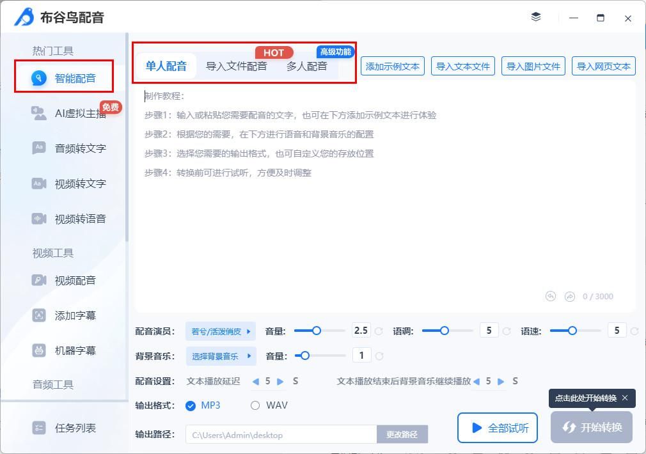Click the 任务列表 list icon
Viewport: 646px width, 454px height.
pos(39,428)
